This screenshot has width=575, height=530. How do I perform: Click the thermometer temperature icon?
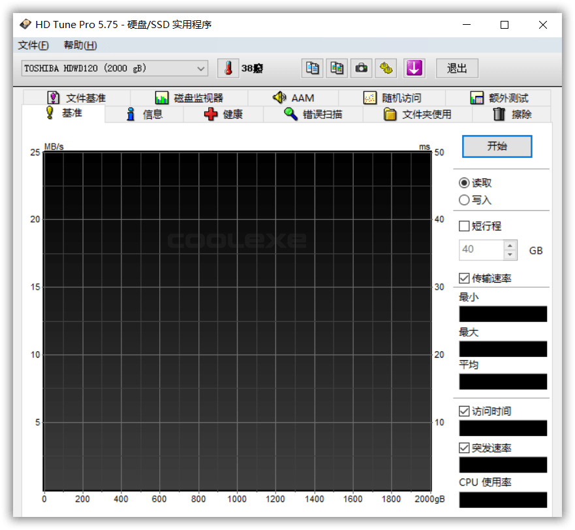(228, 68)
